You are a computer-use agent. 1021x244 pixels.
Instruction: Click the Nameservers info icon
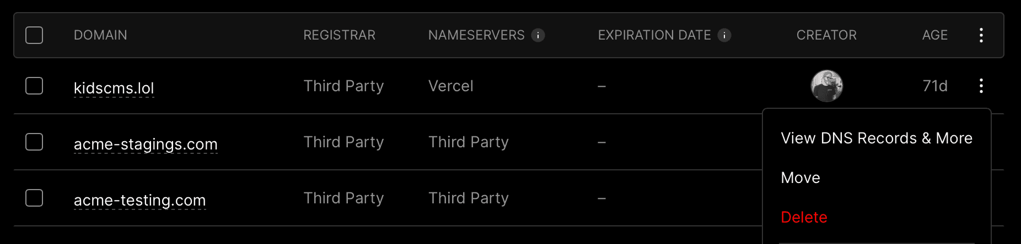(x=538, y=35)
